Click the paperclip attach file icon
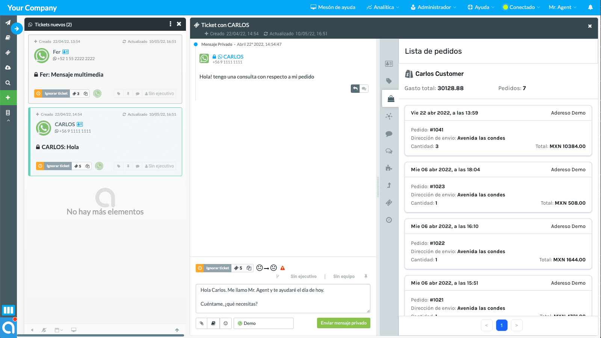 pyautogui.click(x=202, y=323)
